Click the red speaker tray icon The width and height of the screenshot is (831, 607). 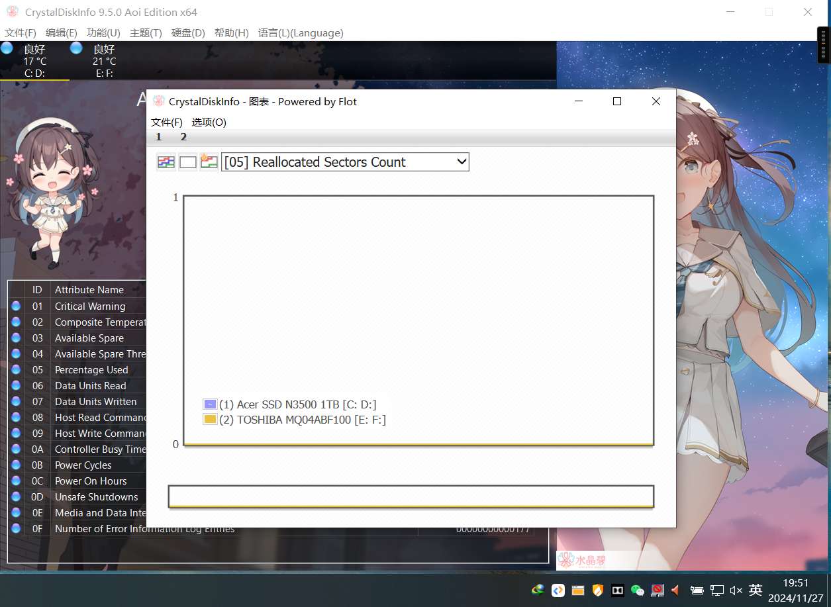point(676,590)
